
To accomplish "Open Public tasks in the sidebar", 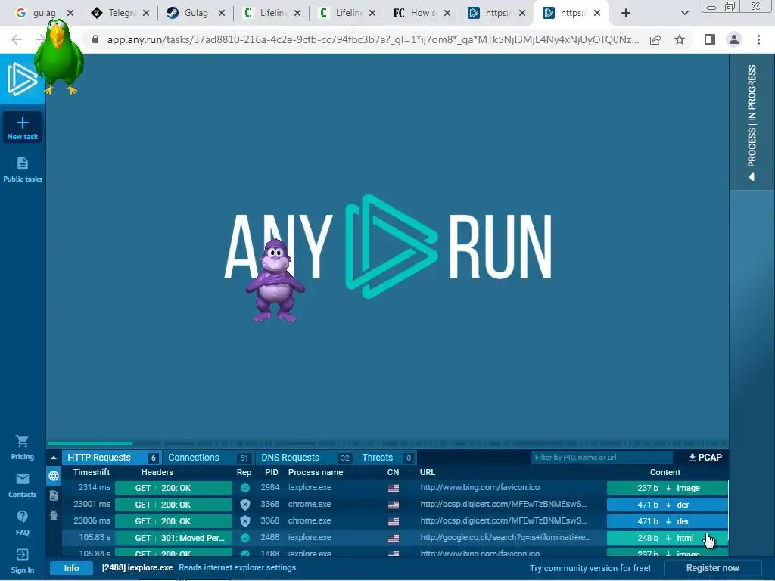I will pos(22,169).
